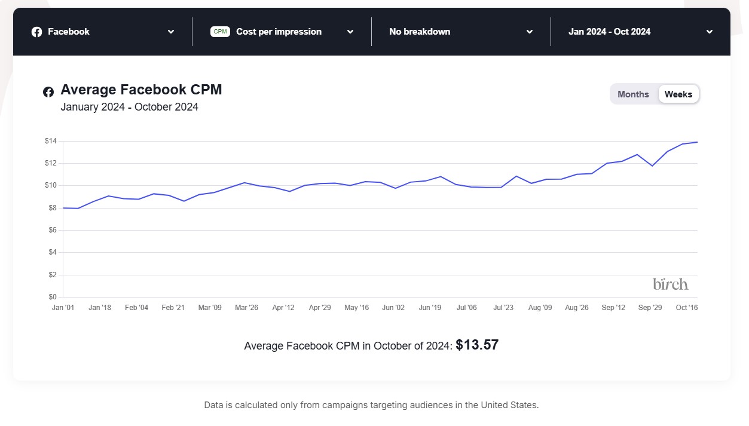Viewport: 749px width, 426px height.
Task: Click the Mar '26 x-axis label
Action: pyautogui.click(x=246, y=308)
